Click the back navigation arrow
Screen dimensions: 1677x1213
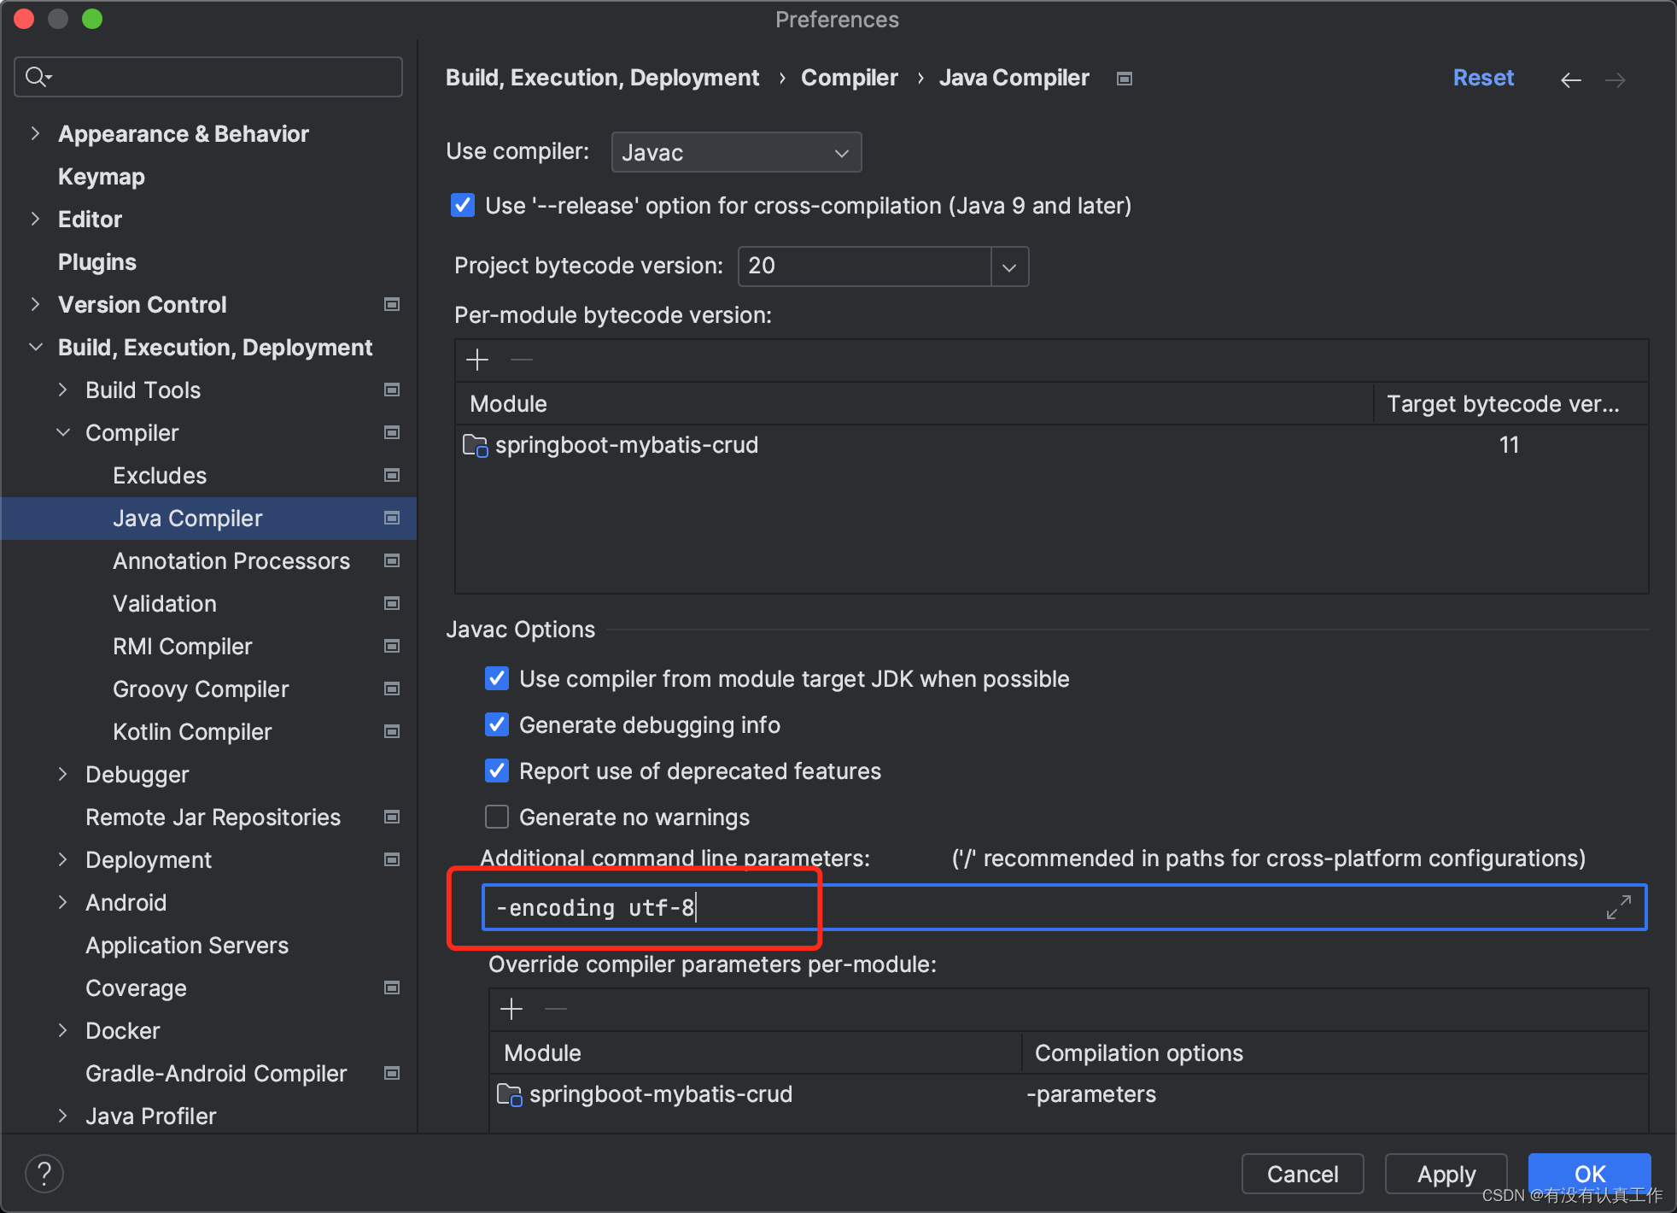[1571, 79]
